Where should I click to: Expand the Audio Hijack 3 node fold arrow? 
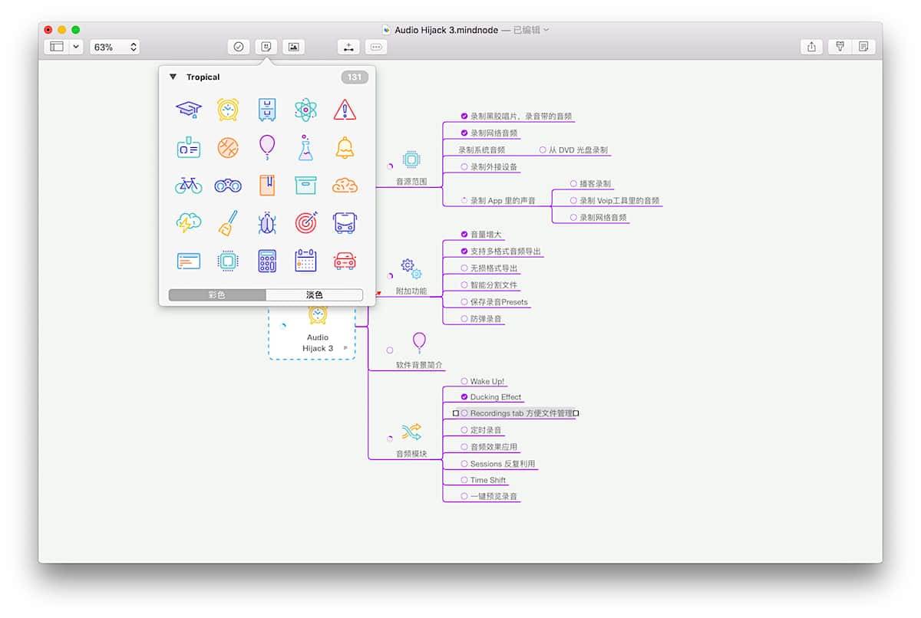[x=345, y=348]
